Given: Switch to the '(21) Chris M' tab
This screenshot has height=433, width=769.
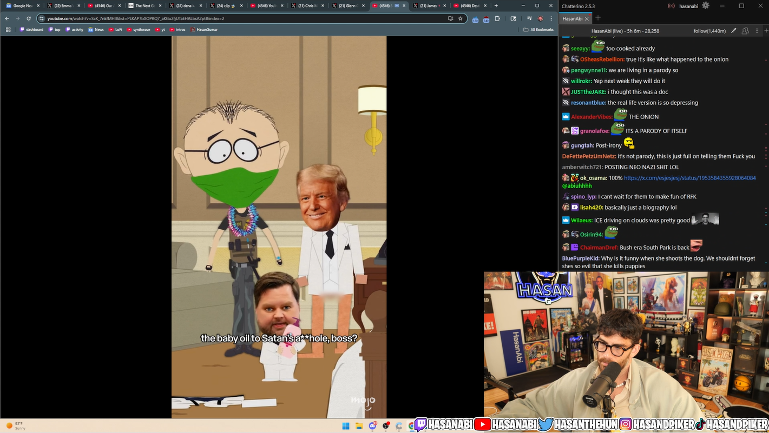Looking at the screenshot, I should point(307,5).
